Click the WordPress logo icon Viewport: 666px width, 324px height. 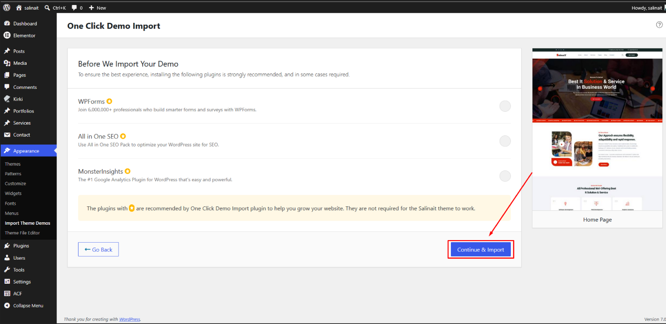tap(7, 7)
